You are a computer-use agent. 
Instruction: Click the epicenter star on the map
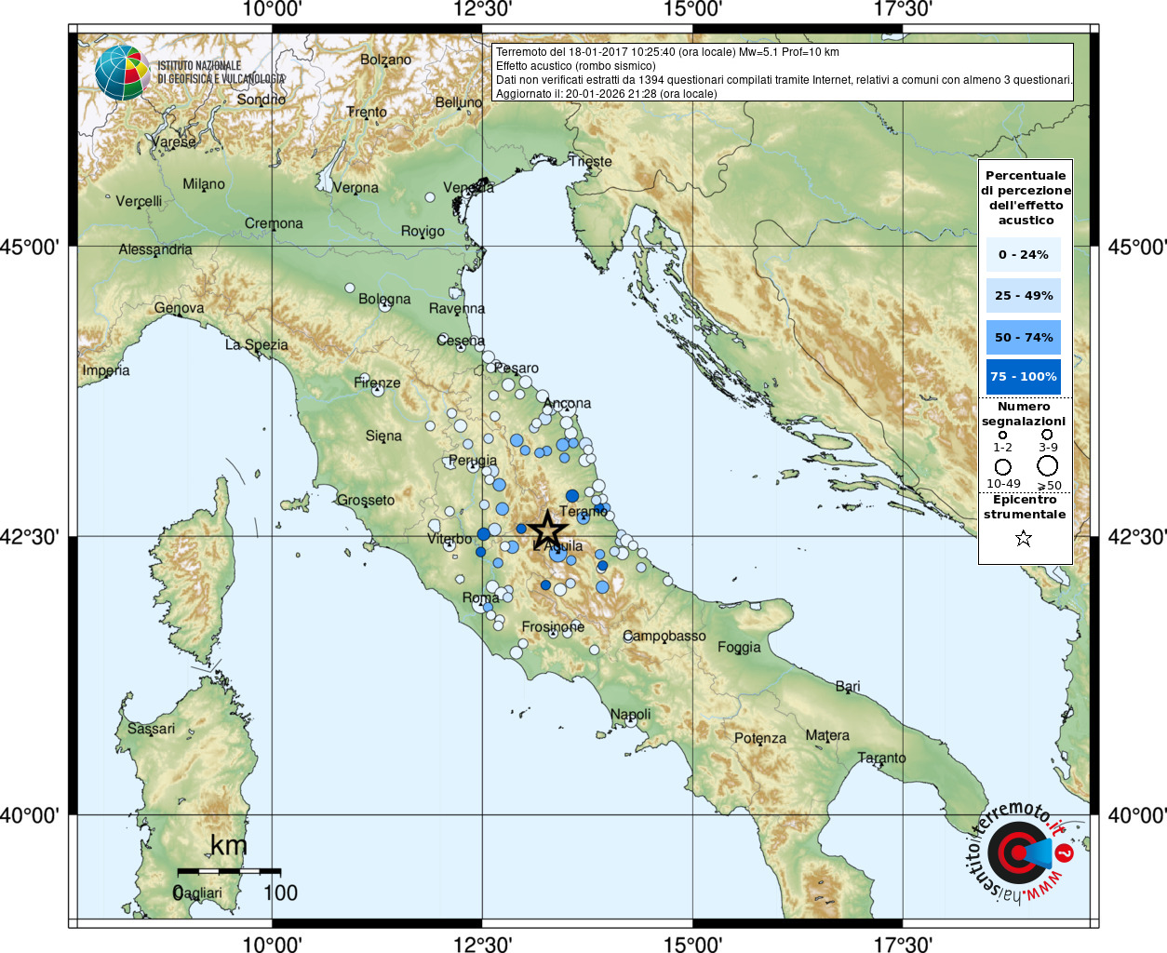[x=548, y=530]
